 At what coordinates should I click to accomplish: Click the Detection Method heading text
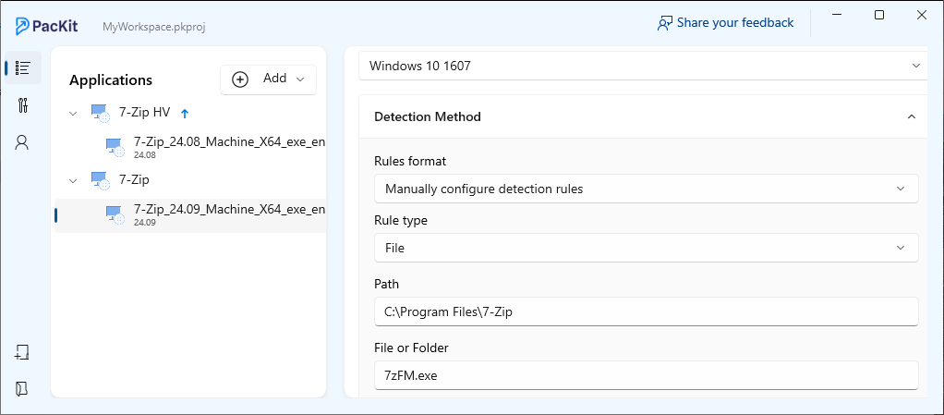(x=428, y=116)
